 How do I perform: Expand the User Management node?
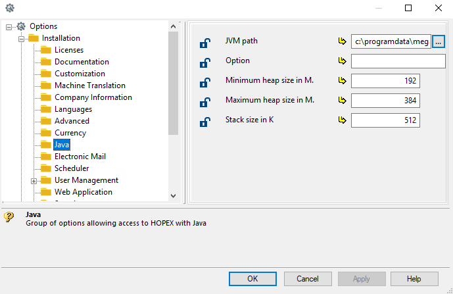pos(34,182)
